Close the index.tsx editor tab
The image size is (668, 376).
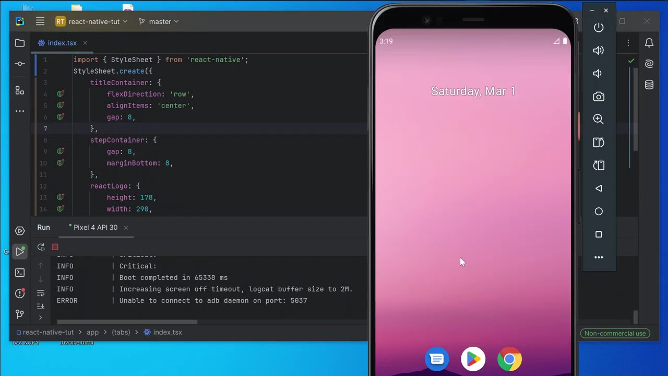click(85, 43)
